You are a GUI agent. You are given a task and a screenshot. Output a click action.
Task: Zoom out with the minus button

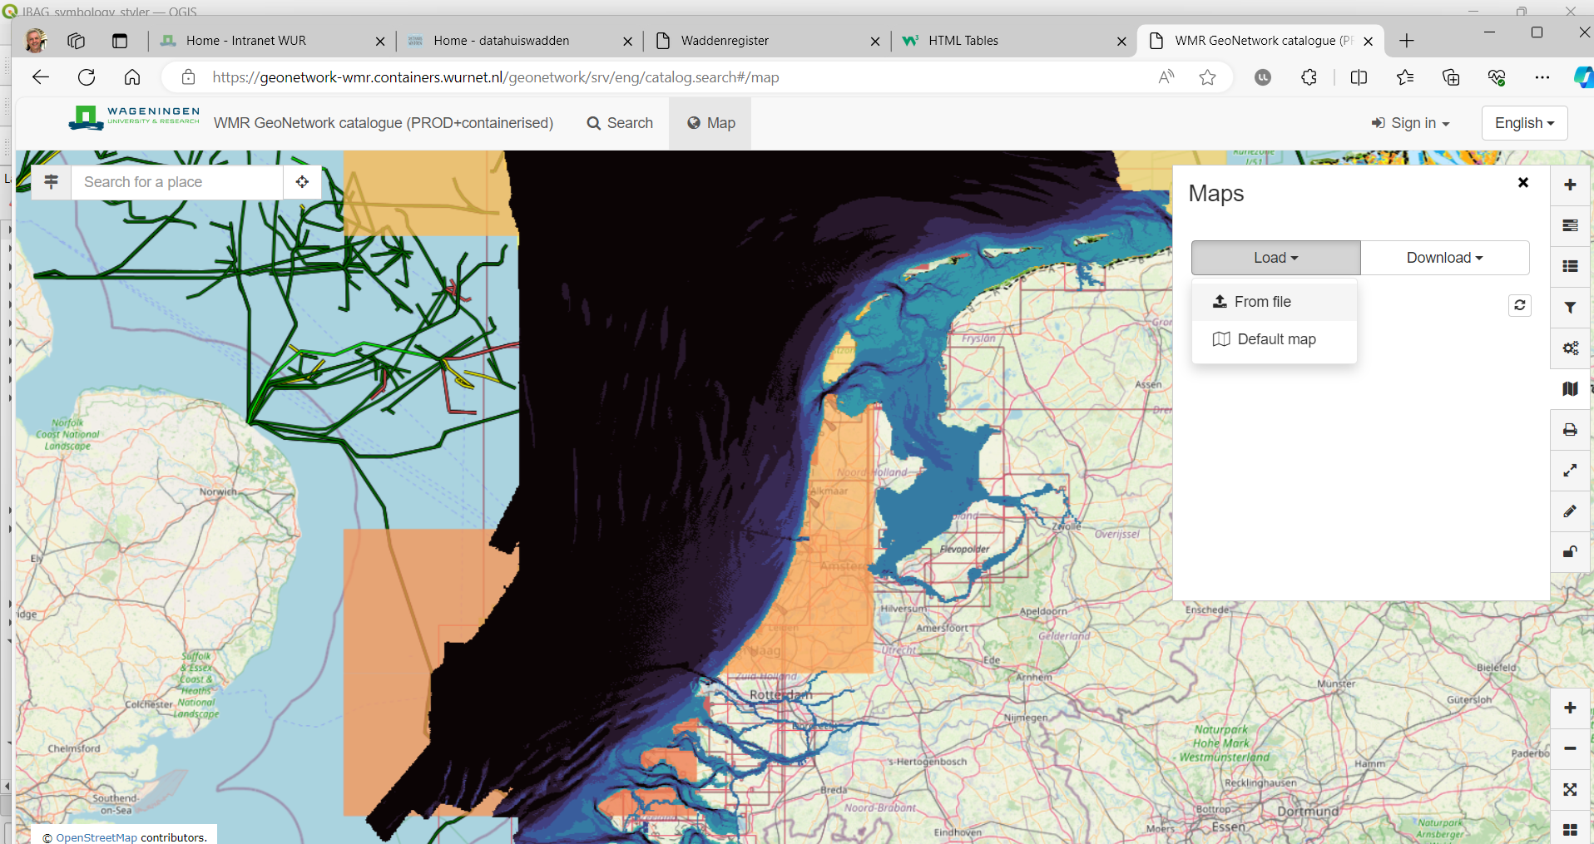1570,748
